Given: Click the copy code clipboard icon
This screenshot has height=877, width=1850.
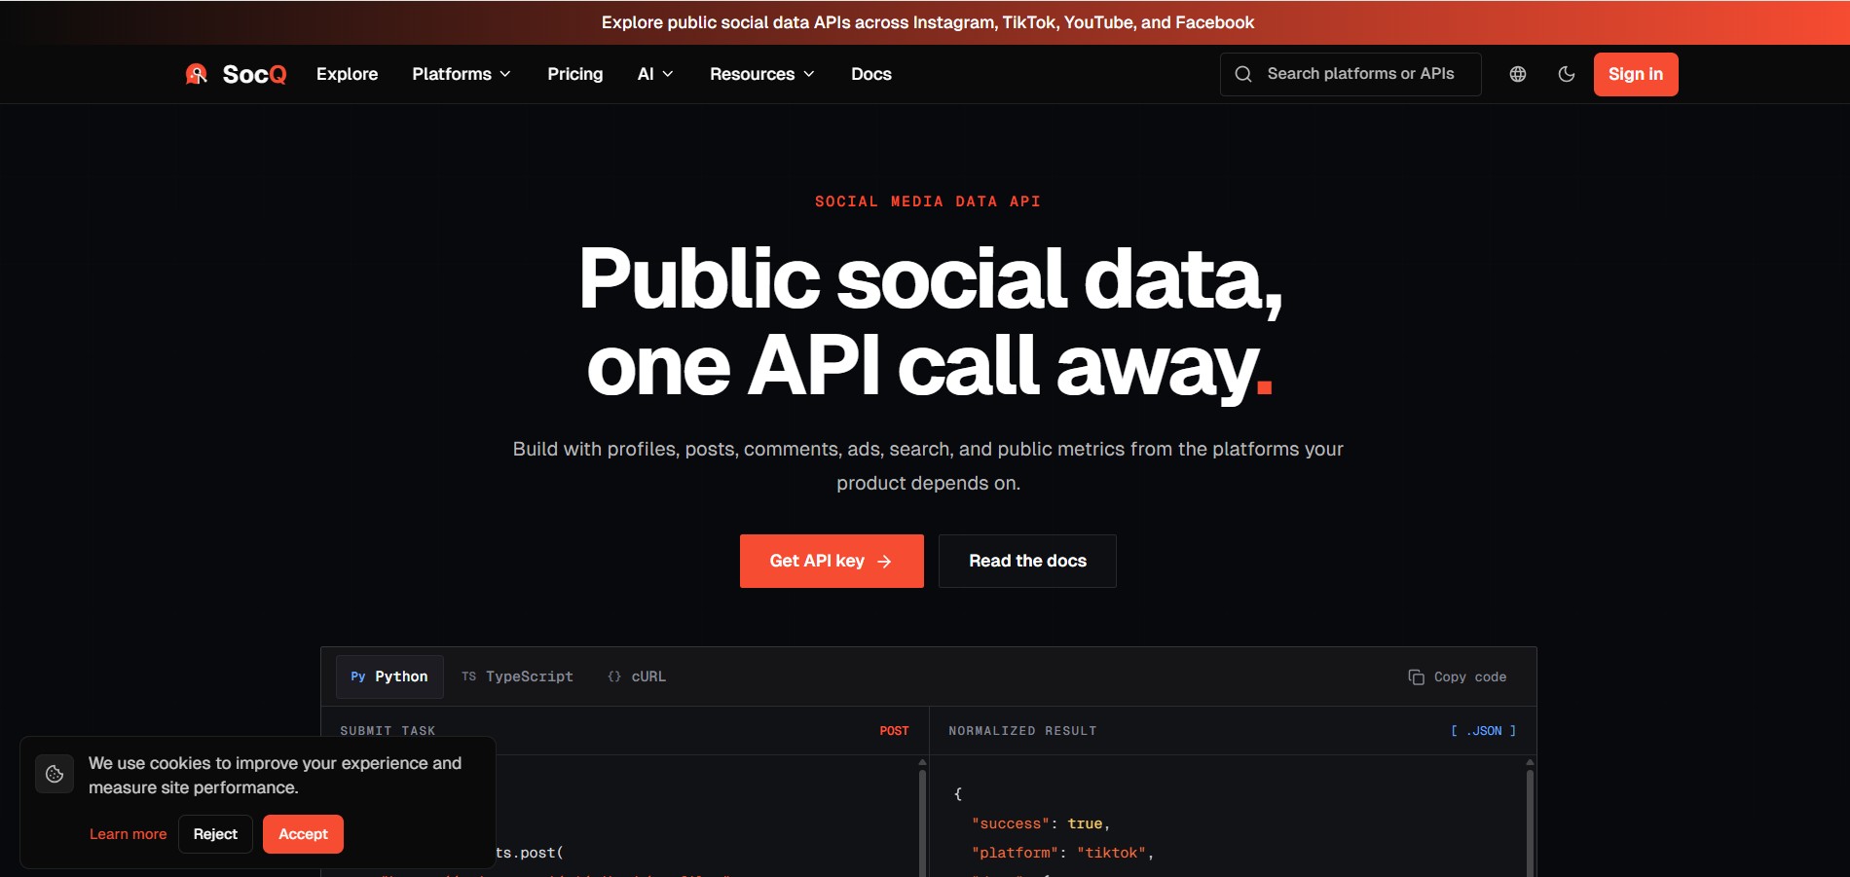Looking at the screenshot, I should coord(1417,677).
